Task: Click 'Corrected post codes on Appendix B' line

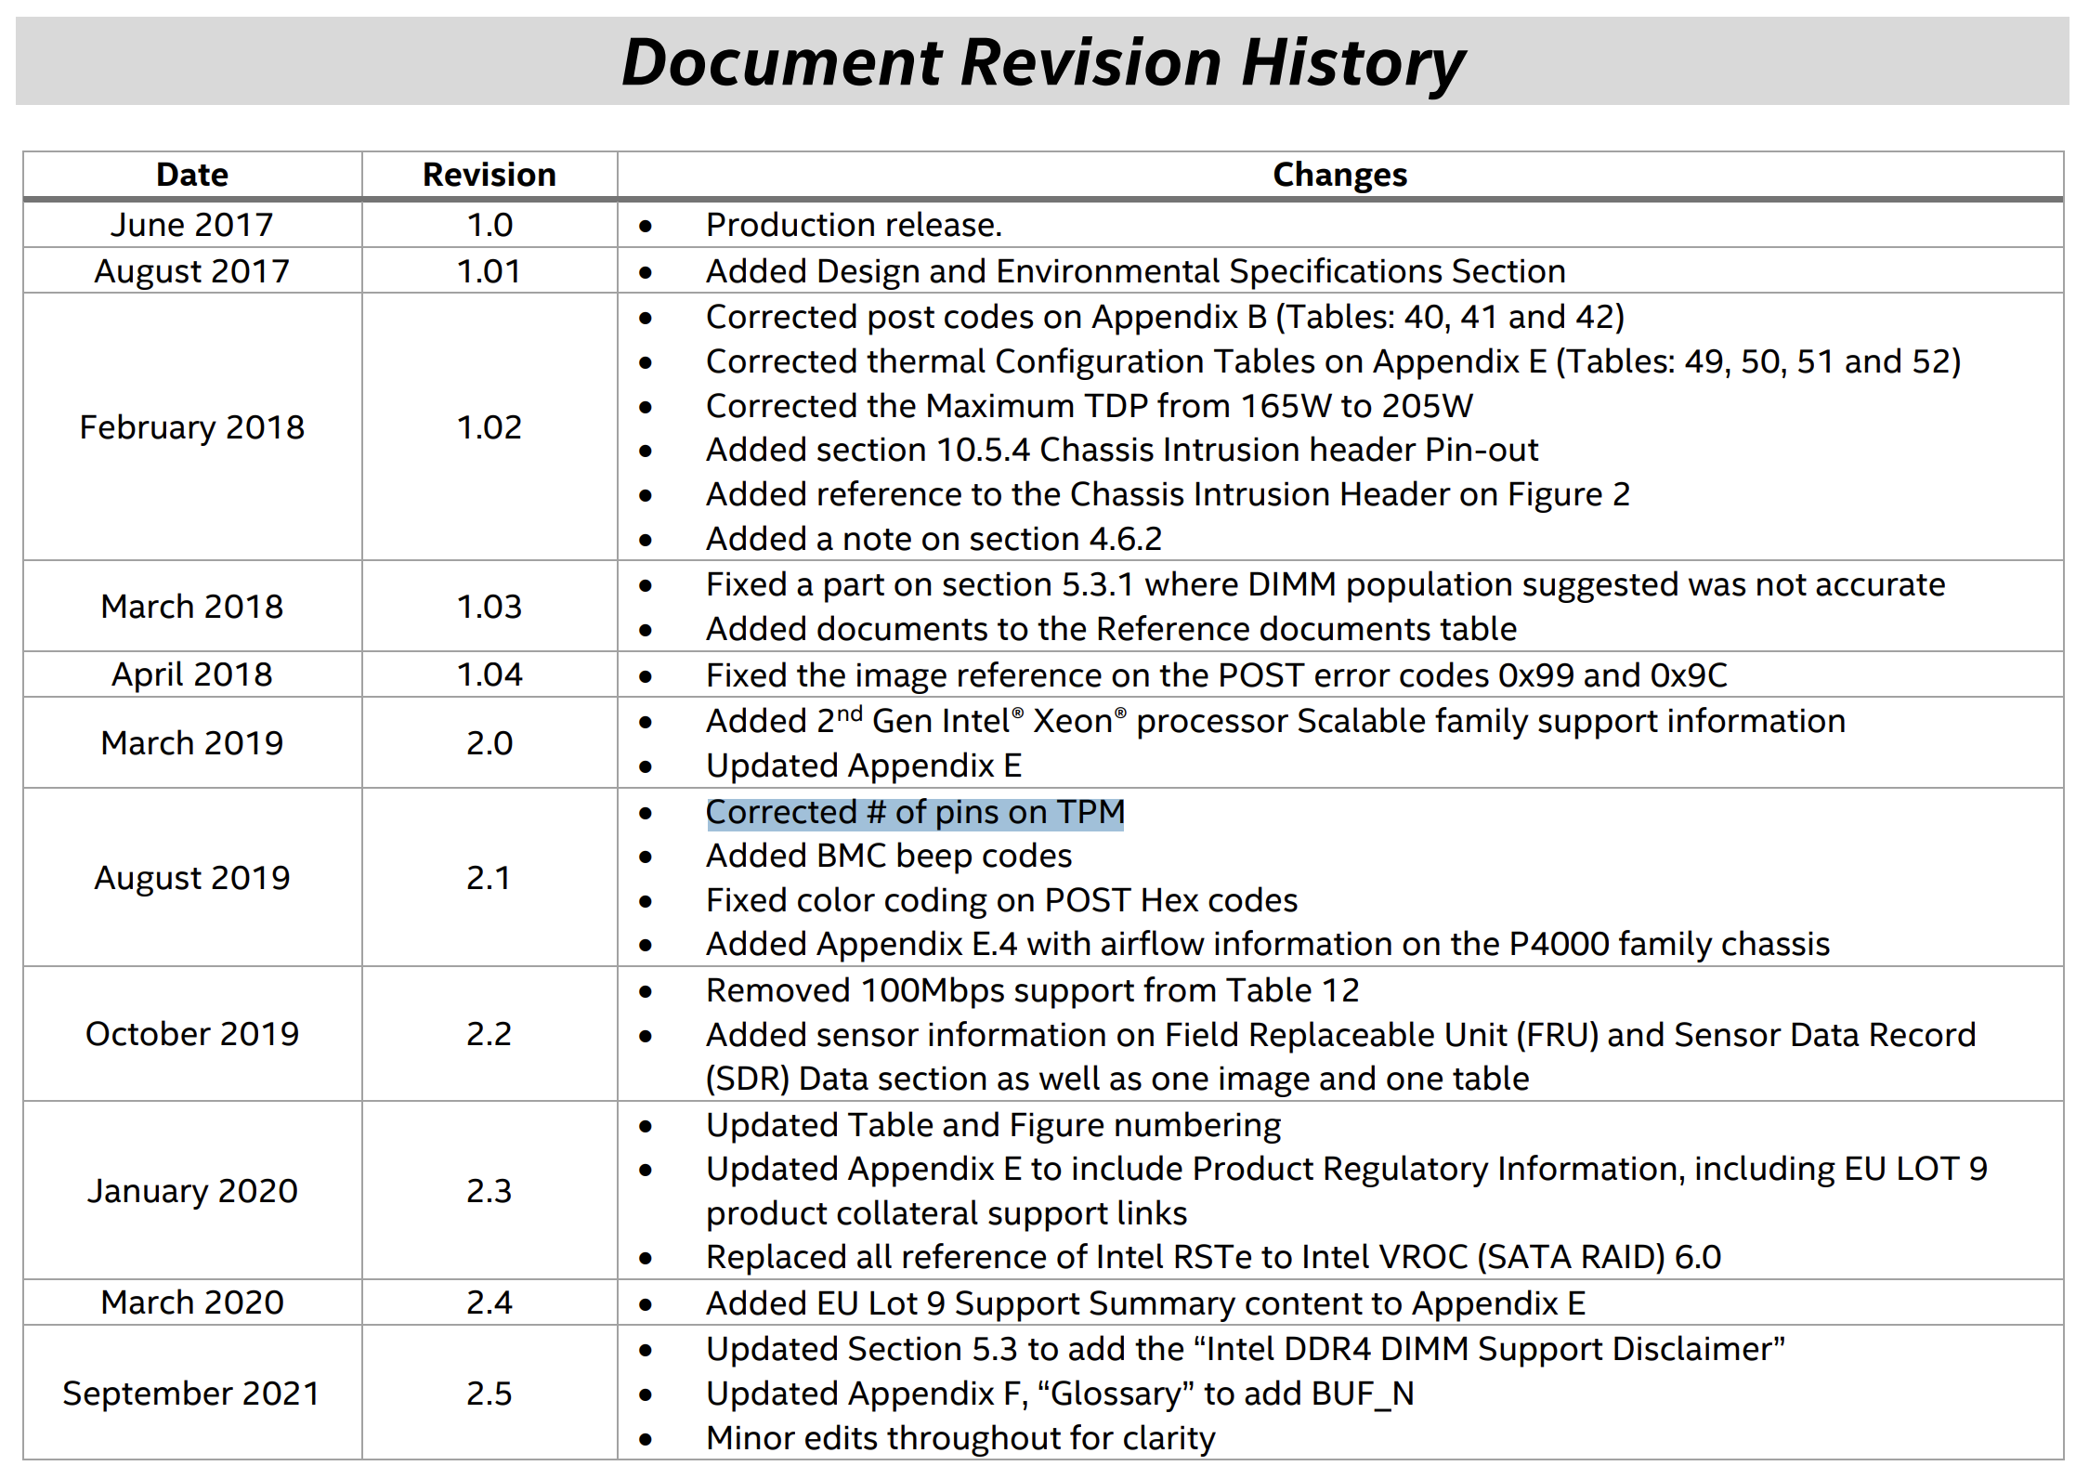Action: click(x=1165, y=318)
